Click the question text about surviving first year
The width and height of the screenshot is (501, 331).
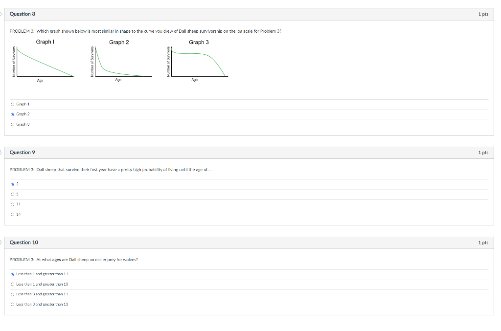pos(111,170)
